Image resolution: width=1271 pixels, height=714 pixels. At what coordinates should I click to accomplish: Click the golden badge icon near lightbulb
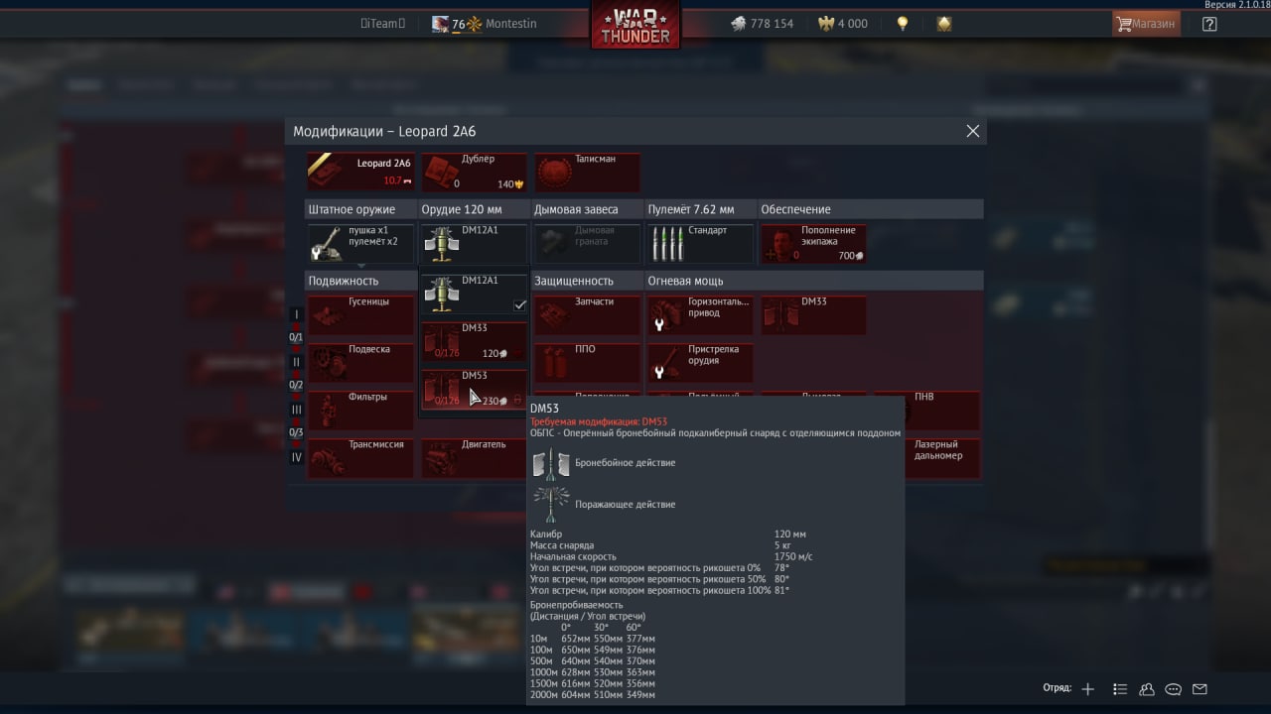point(944,24)
